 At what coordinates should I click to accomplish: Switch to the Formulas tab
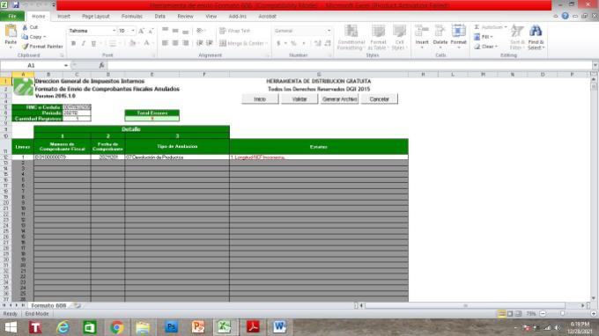coord(132,17)
